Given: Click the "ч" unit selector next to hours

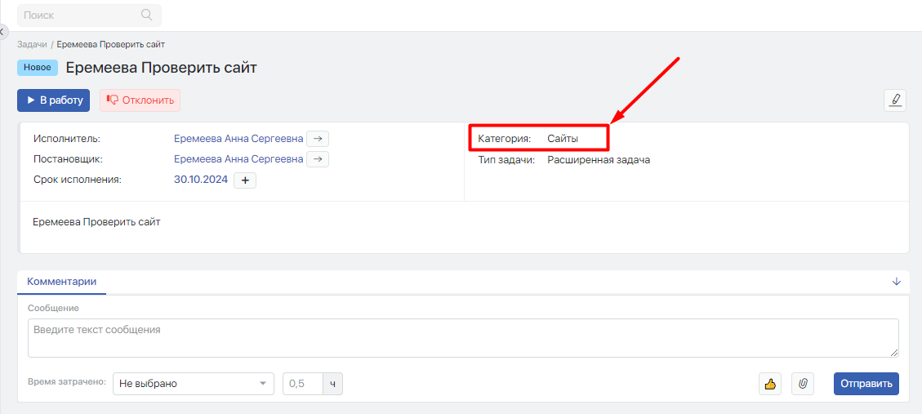Looking at the screenshot, I should click(x=332, y=384).
